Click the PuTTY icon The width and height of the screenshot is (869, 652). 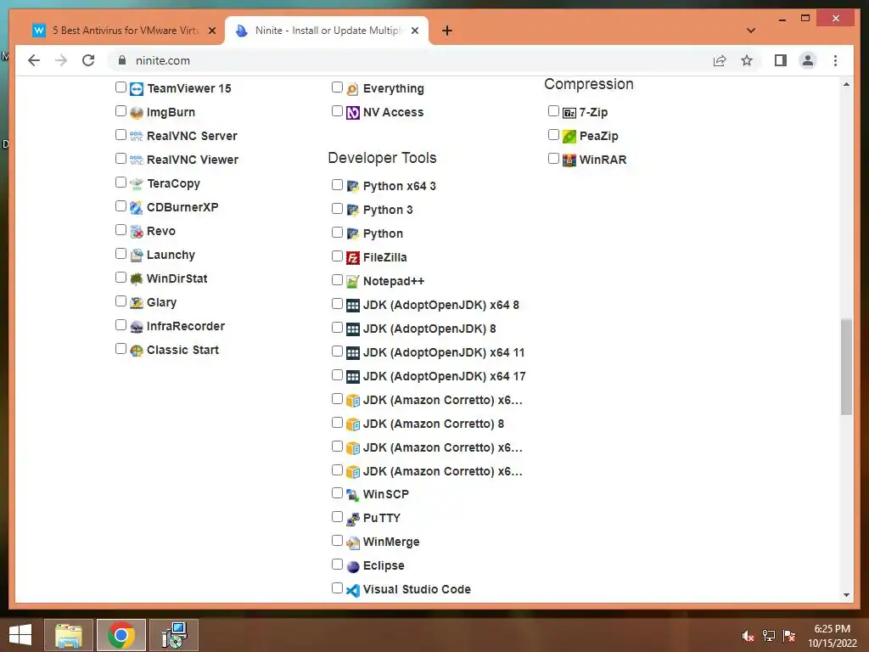[x=352, y=519]
